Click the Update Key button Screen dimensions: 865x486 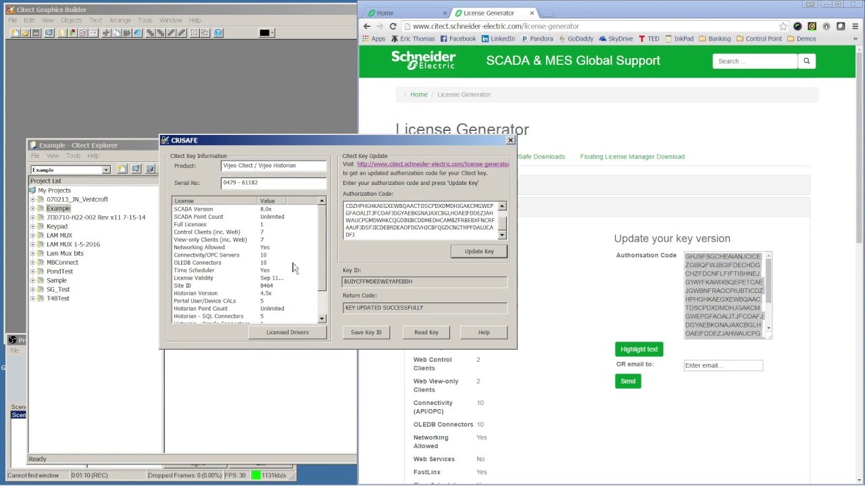pyautogui.click(x=479, y=251)
